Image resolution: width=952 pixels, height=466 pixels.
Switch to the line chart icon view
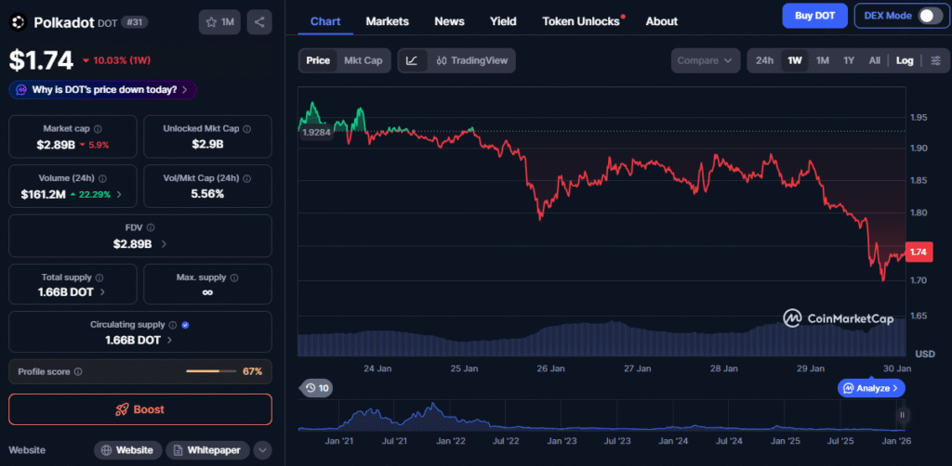pyautogui.click(x=413, y=60)
